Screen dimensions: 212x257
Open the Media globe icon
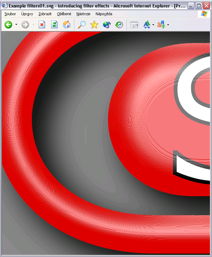(107, 25)
